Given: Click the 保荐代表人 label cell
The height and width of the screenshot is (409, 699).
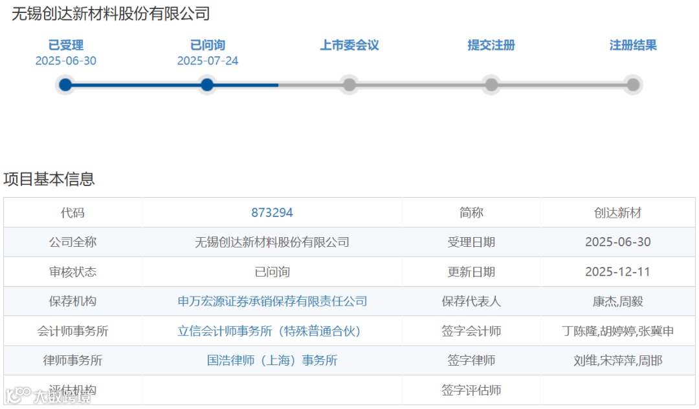Looking at the screenshot, I should point(471,301).
